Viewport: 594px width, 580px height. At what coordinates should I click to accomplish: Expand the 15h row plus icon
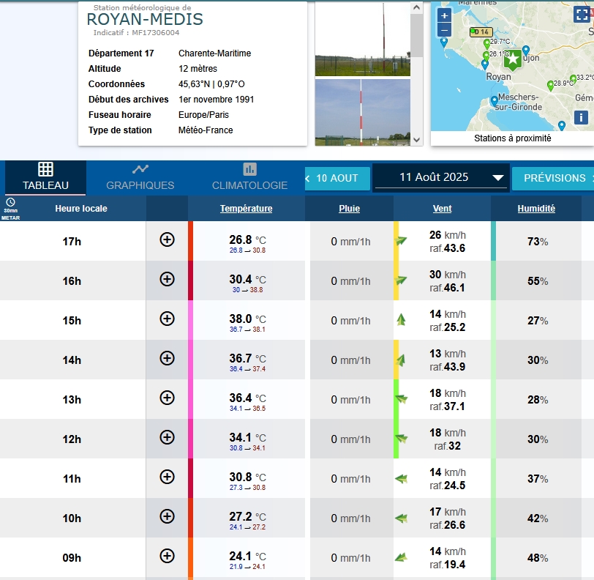click(x=167, y=319)
